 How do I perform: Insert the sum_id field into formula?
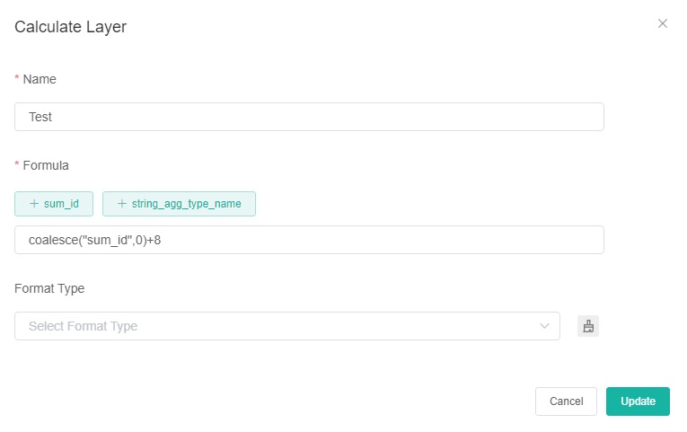click(x=54, y=204)
